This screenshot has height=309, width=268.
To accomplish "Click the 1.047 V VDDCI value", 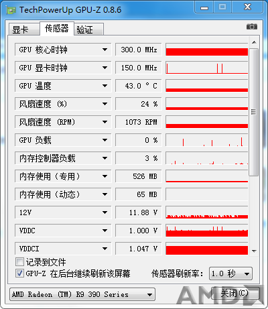I will pyautogui.click(x=139, y=249).
